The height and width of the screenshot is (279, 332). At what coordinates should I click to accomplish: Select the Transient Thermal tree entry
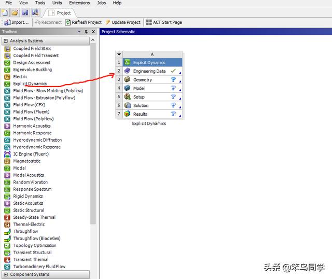(31, 260)
